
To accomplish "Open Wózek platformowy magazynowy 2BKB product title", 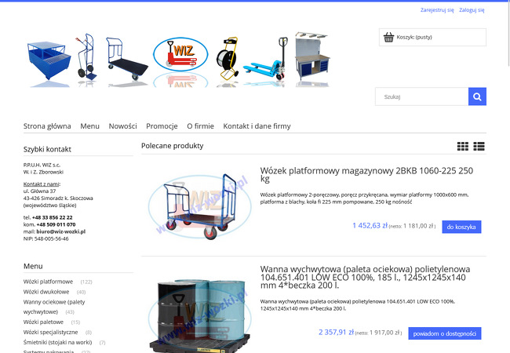I will click(366, 175).
